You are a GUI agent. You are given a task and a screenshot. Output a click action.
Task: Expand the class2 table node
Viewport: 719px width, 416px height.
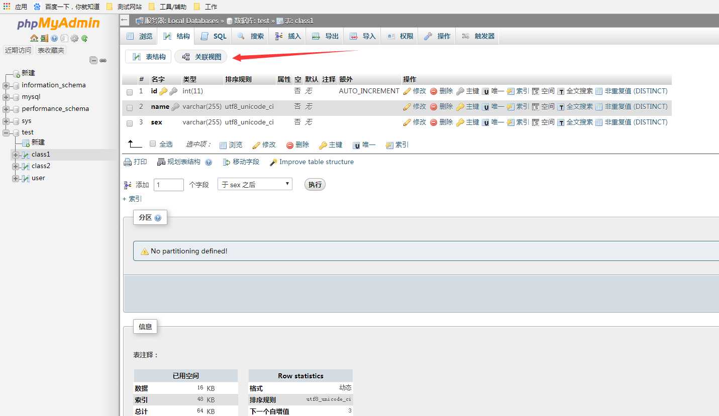[x=16, y=166]
